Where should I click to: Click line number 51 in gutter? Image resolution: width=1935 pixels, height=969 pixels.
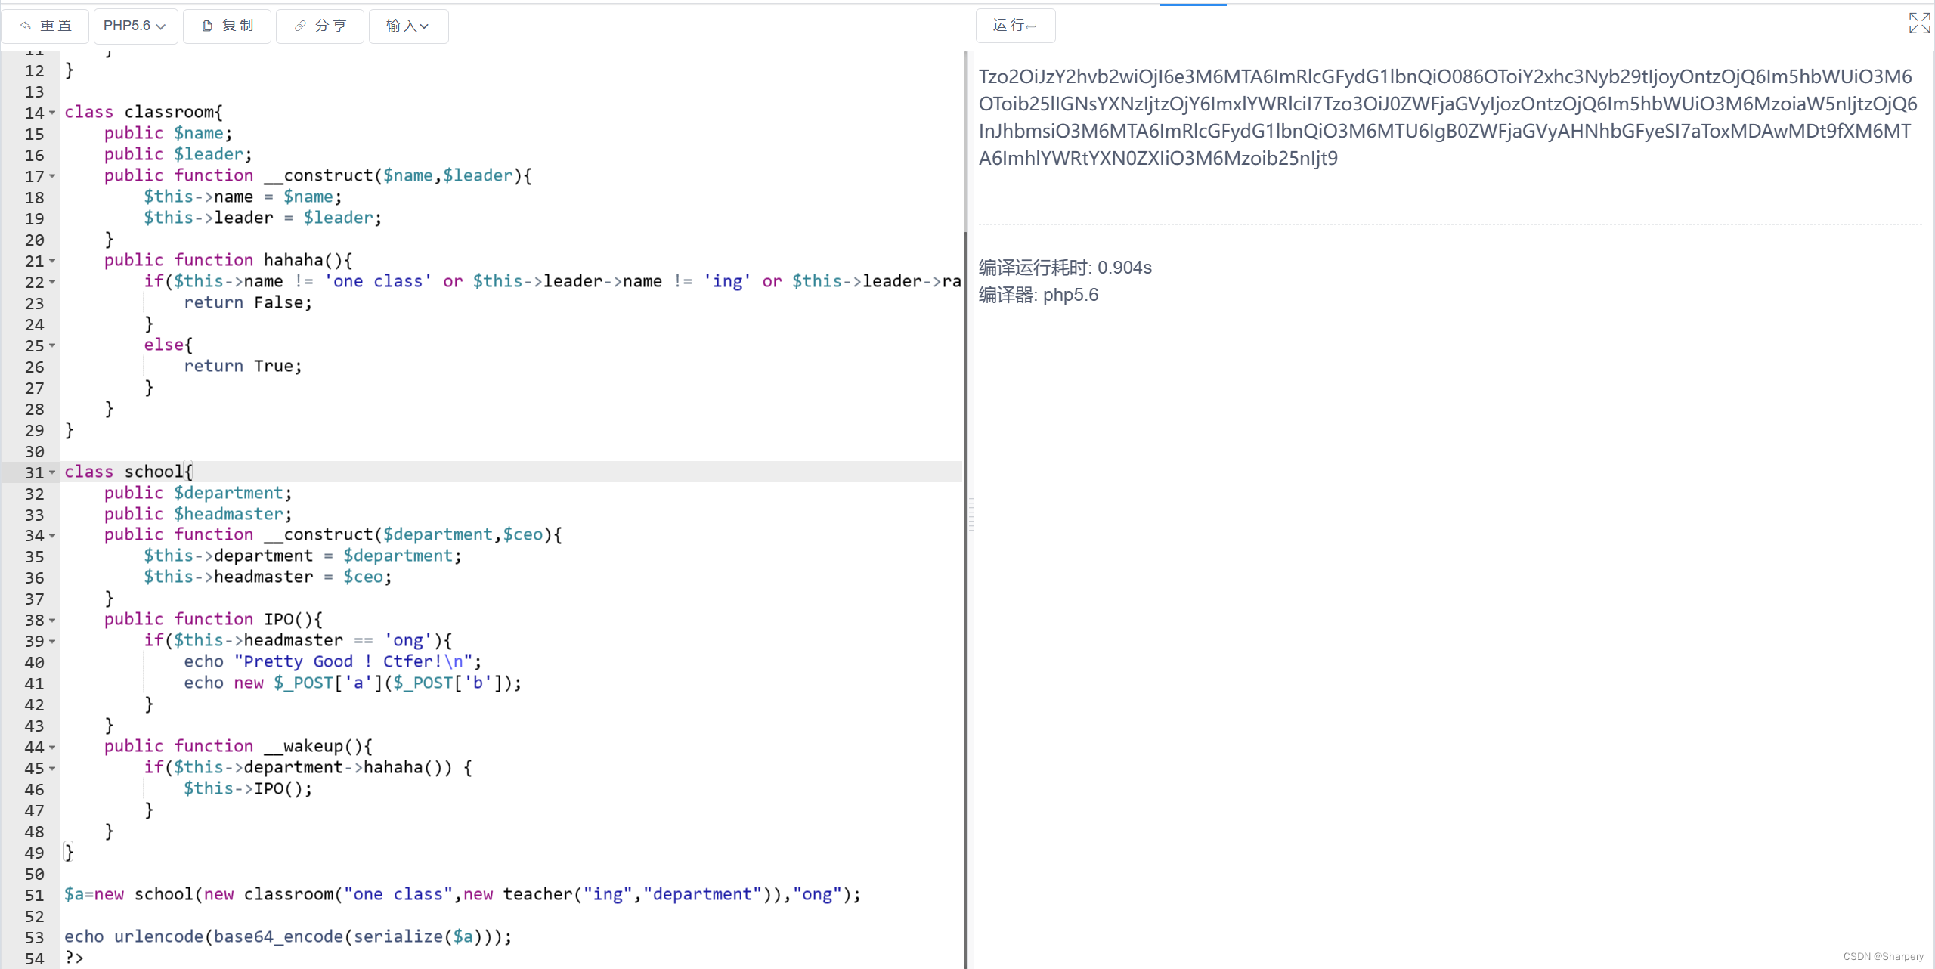(x=34, y=895)
